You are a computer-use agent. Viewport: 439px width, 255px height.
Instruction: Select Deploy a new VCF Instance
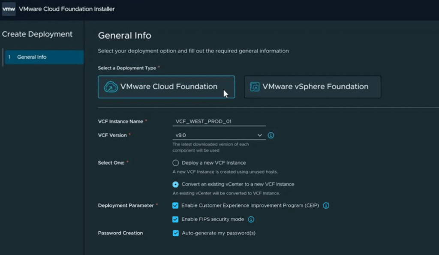[x=175, y=163]
